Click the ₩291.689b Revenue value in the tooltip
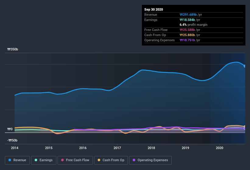Viewport: 250px width, 170px height. tap(190, 15)
